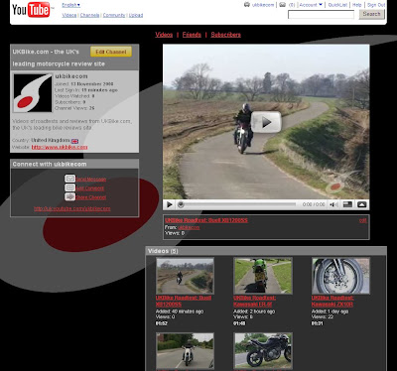The image size is (397, 371).
Task: Click the player menu up-arrow icon
Action: point(362,204)
